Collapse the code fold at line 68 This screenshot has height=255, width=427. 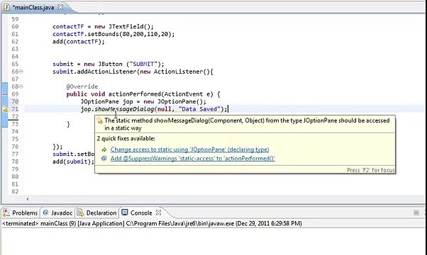[21, 86]
